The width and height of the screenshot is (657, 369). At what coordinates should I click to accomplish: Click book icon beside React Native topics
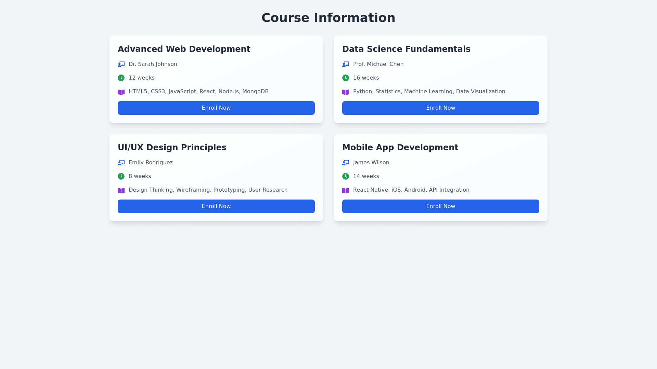346,191
